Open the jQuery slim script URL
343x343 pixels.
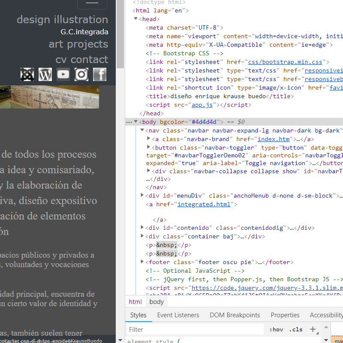267,288
